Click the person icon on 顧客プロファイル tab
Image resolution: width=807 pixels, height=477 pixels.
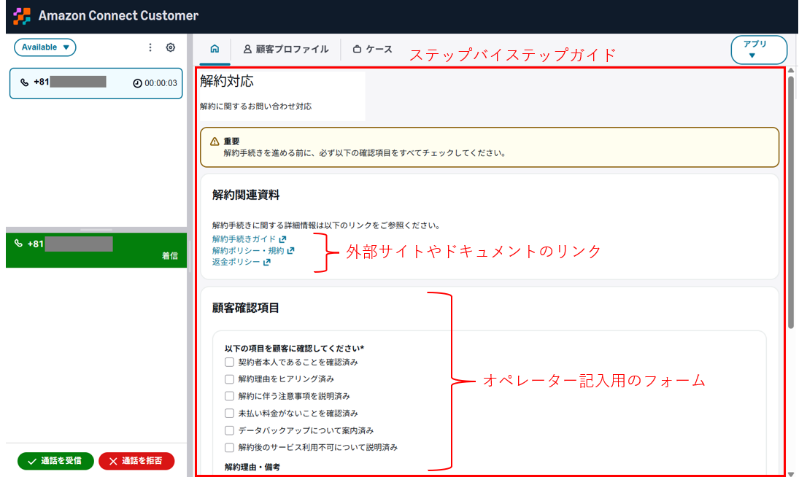(x=247, y=49)
